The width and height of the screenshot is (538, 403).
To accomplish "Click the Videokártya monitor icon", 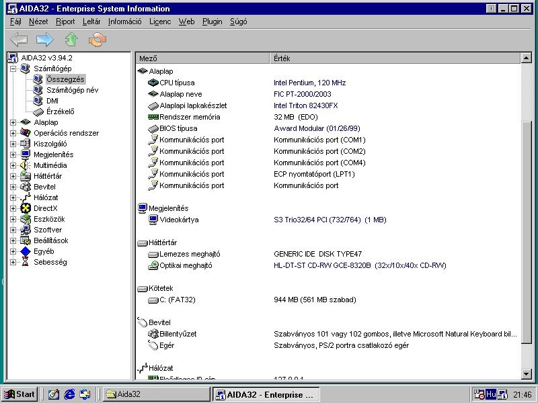I will [153, 220].
